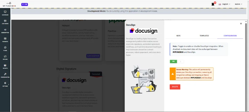Click the Connected badge on Docusign card
The width and height of the screenshot is (249, 112).
coord(96,74)
